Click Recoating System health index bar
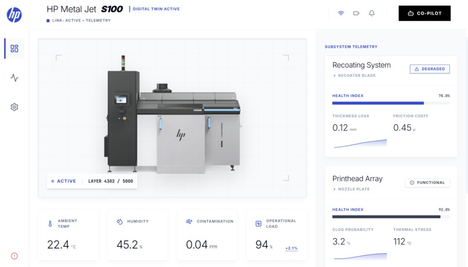 (391, 103)
